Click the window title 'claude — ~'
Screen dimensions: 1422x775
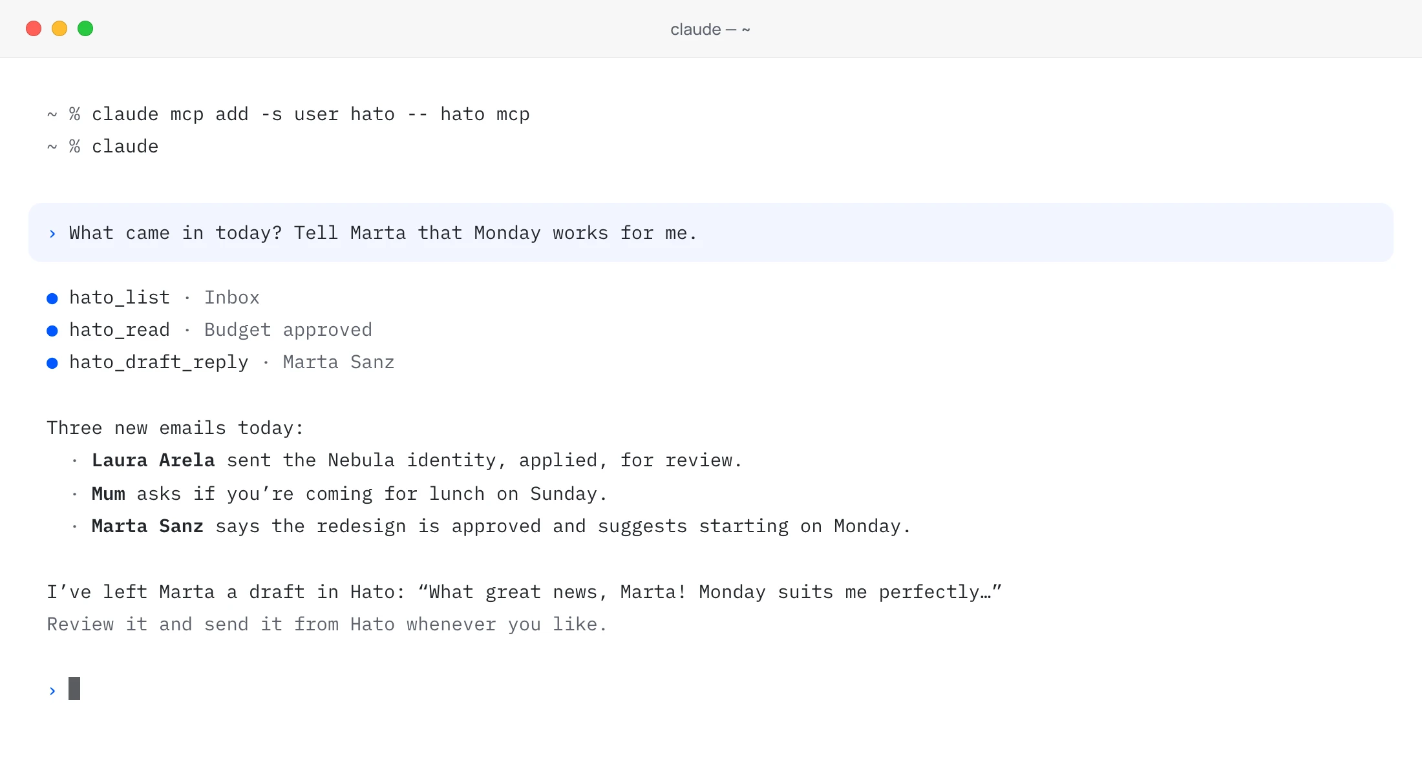(710, 30)
